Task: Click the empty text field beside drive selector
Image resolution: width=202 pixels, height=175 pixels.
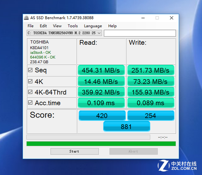Action: 140,33
